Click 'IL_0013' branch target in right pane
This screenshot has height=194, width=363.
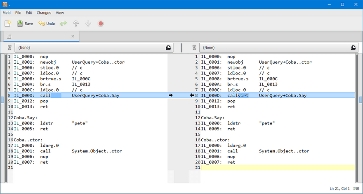point(268,84)
